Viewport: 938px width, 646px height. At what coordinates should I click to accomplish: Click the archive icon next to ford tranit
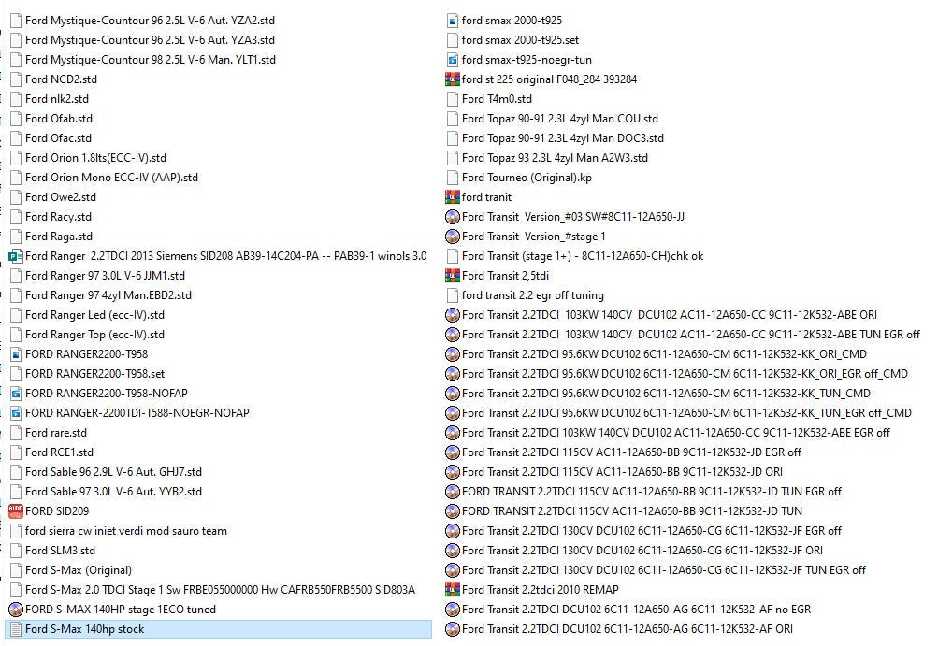453,197
